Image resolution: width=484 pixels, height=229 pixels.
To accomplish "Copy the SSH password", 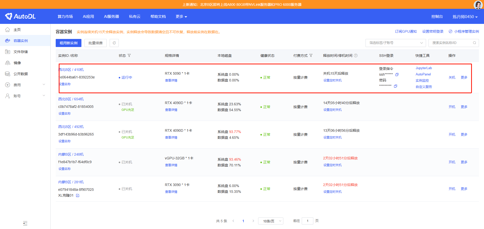I will click(395, 86).
